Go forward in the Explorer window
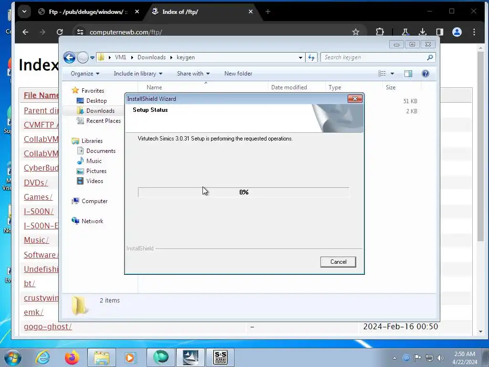Viewport: 489px width, 367px height. tap(83, 57)
